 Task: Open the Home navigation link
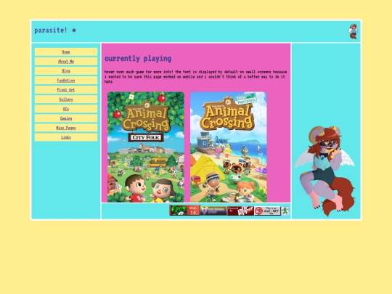coord(66,52)
